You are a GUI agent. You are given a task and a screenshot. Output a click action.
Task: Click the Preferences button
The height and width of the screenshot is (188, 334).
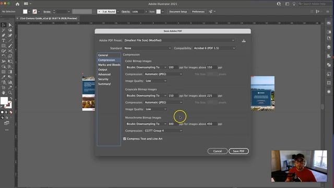(198, 11)
